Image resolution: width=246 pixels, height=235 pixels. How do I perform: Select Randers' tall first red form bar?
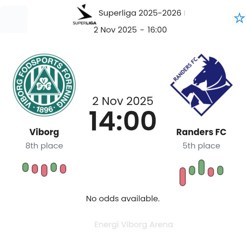click(x=183, y=177)
